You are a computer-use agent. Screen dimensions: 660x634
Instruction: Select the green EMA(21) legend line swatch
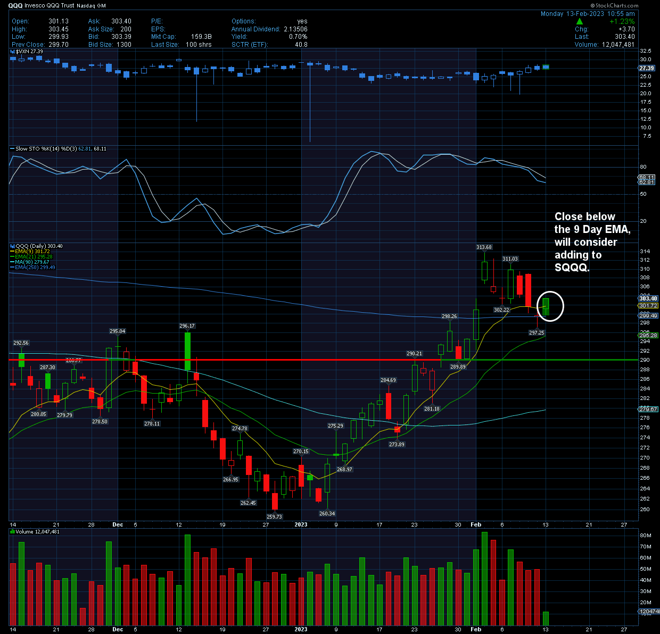click(12, 257)
